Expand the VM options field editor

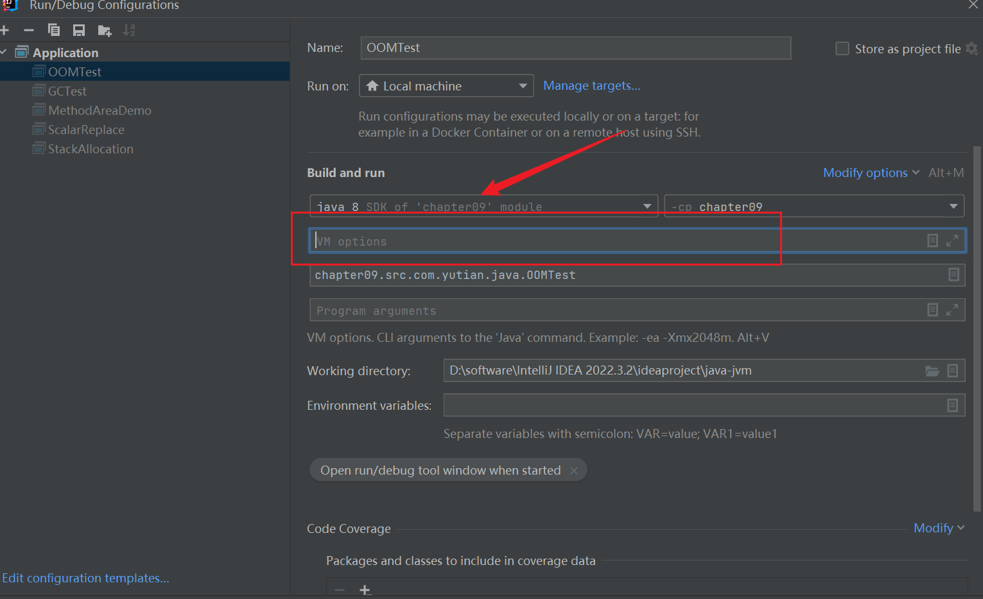pyautogui.click(x=952, y=240)
